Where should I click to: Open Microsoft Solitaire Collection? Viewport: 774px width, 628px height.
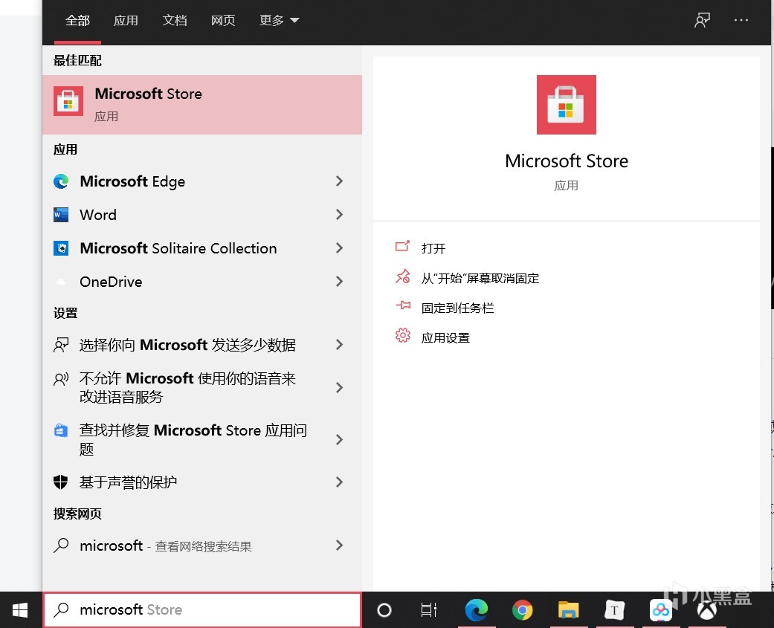click(x=178, y=248)
